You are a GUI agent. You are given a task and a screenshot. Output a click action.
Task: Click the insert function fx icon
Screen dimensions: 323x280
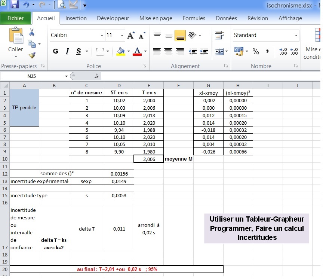[x=96, y=76]
